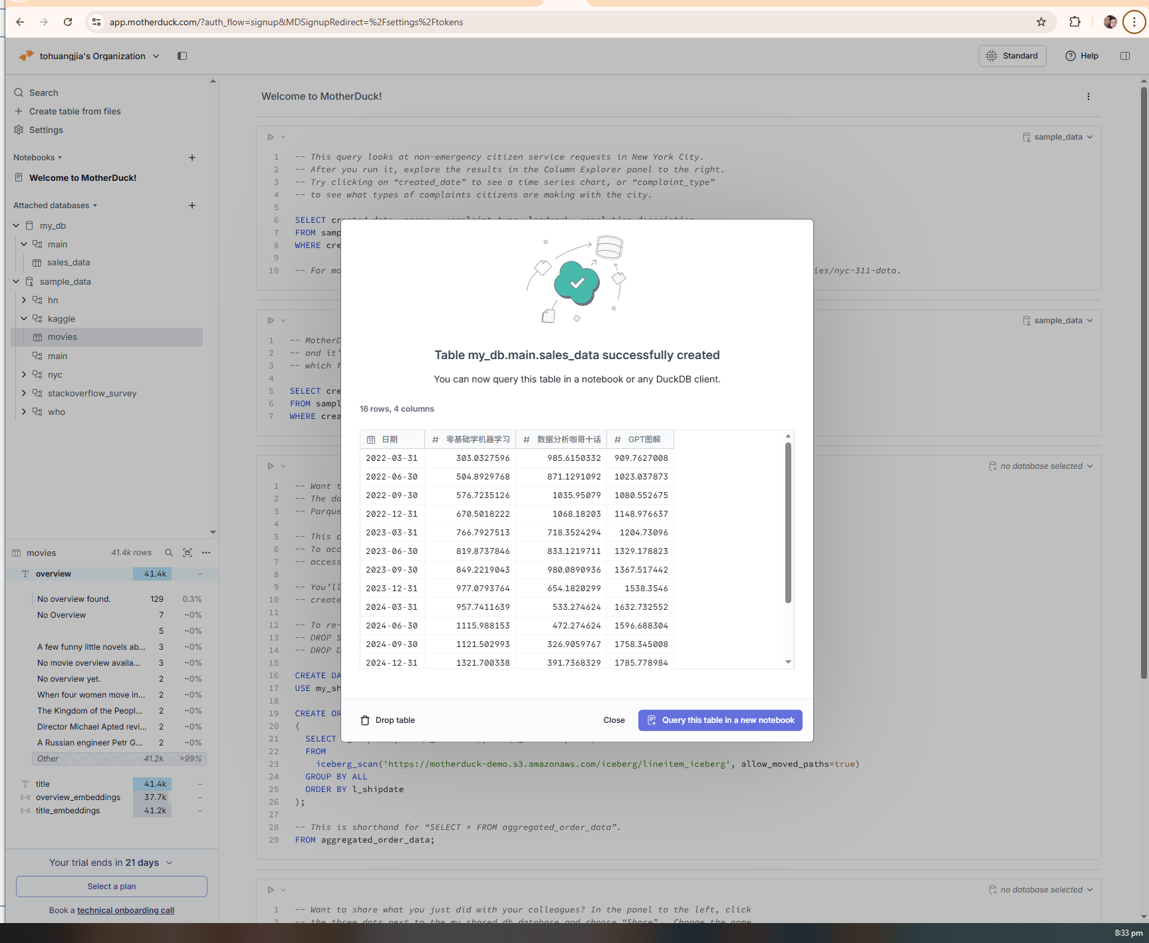Open organization switcher dropdown
The height and width of the screenshot is (943, 1149).
[99, 56]
